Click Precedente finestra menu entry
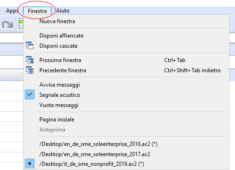 pos(126,70)
